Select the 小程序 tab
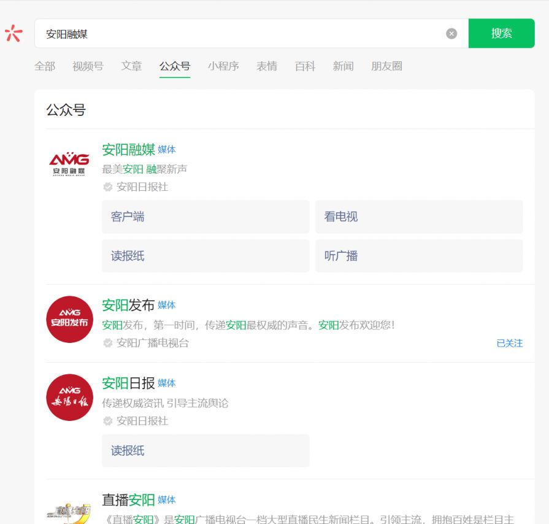549x524 pixels. [223, 66]
